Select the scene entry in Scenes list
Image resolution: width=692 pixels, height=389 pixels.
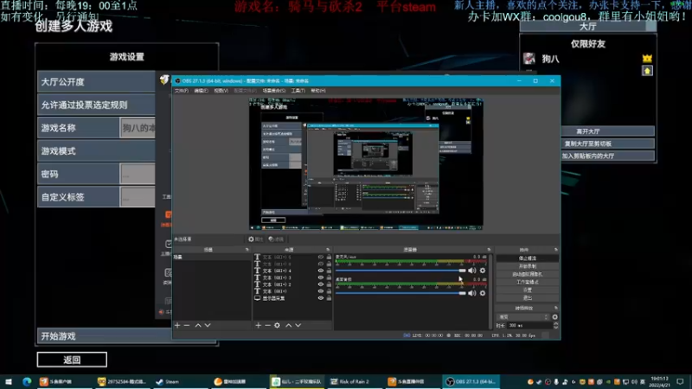click(212, 257)
